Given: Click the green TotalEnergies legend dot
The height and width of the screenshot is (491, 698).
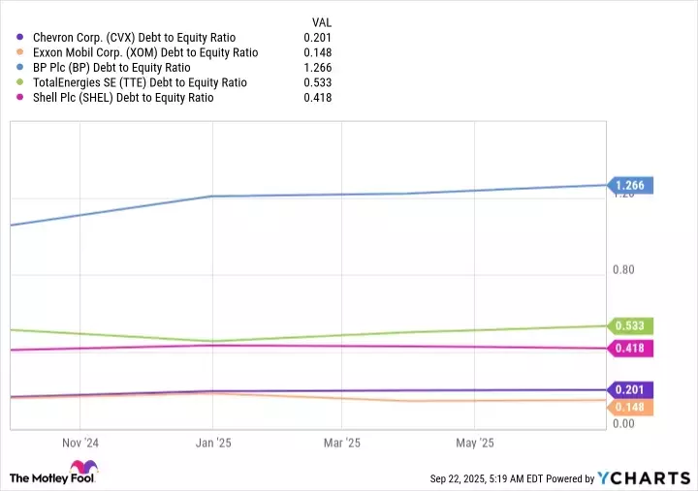Looking at the screenshot, I should (x=20, y=83).
